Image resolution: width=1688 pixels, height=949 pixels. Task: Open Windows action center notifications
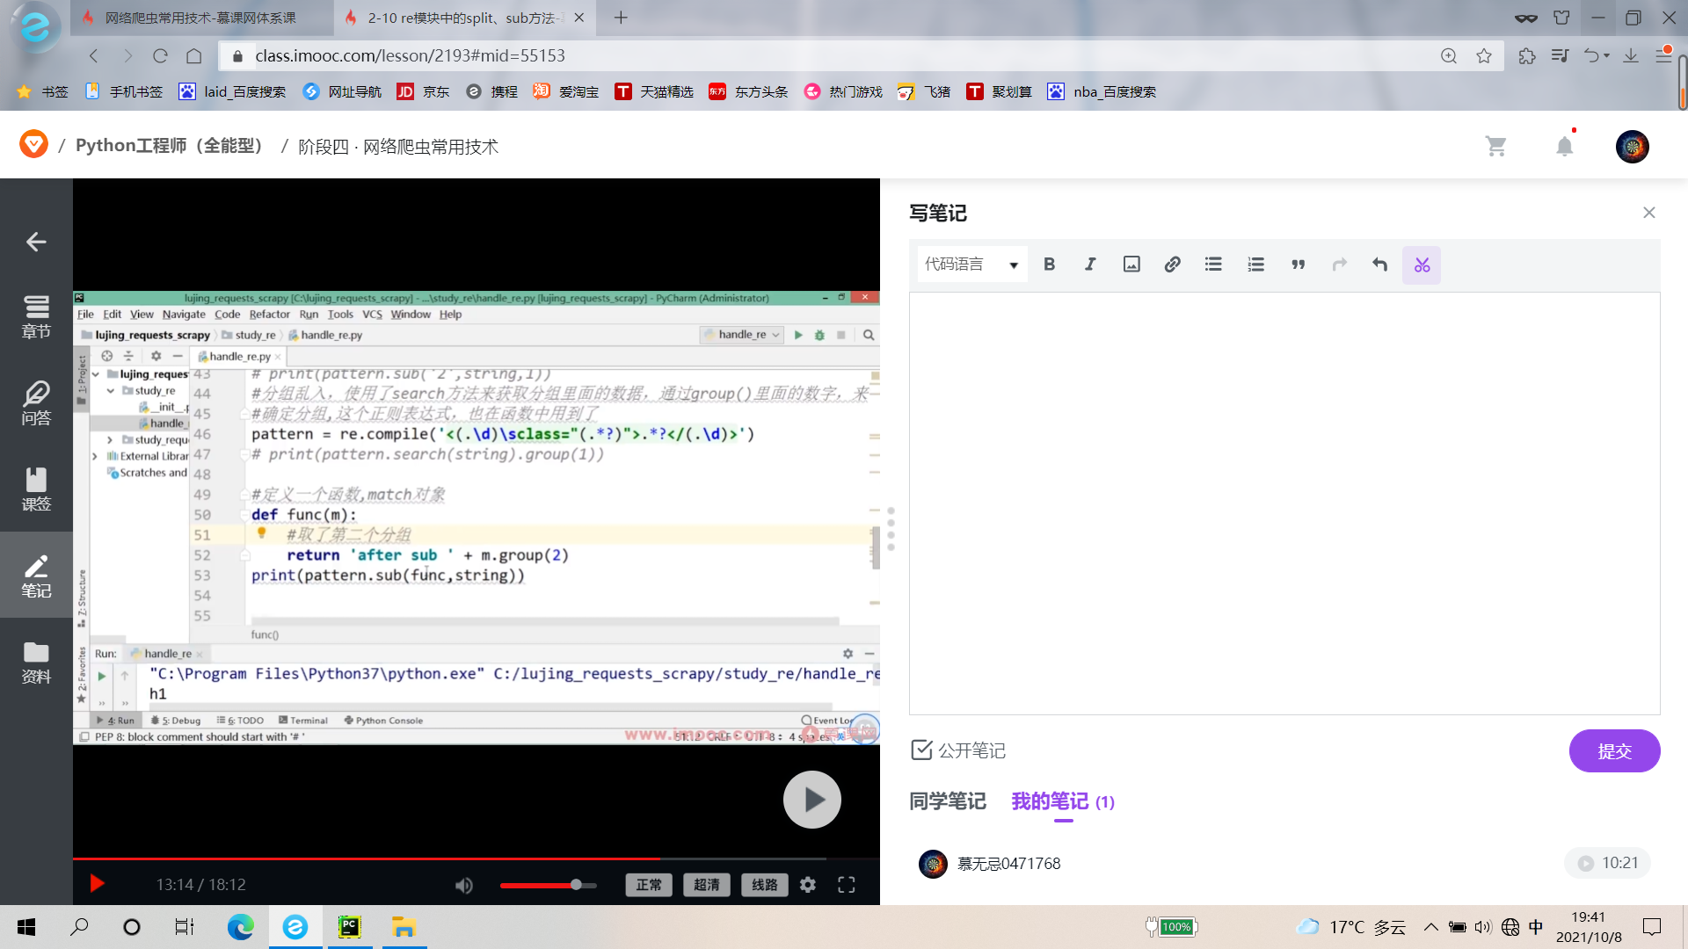tap(1652, 927)
